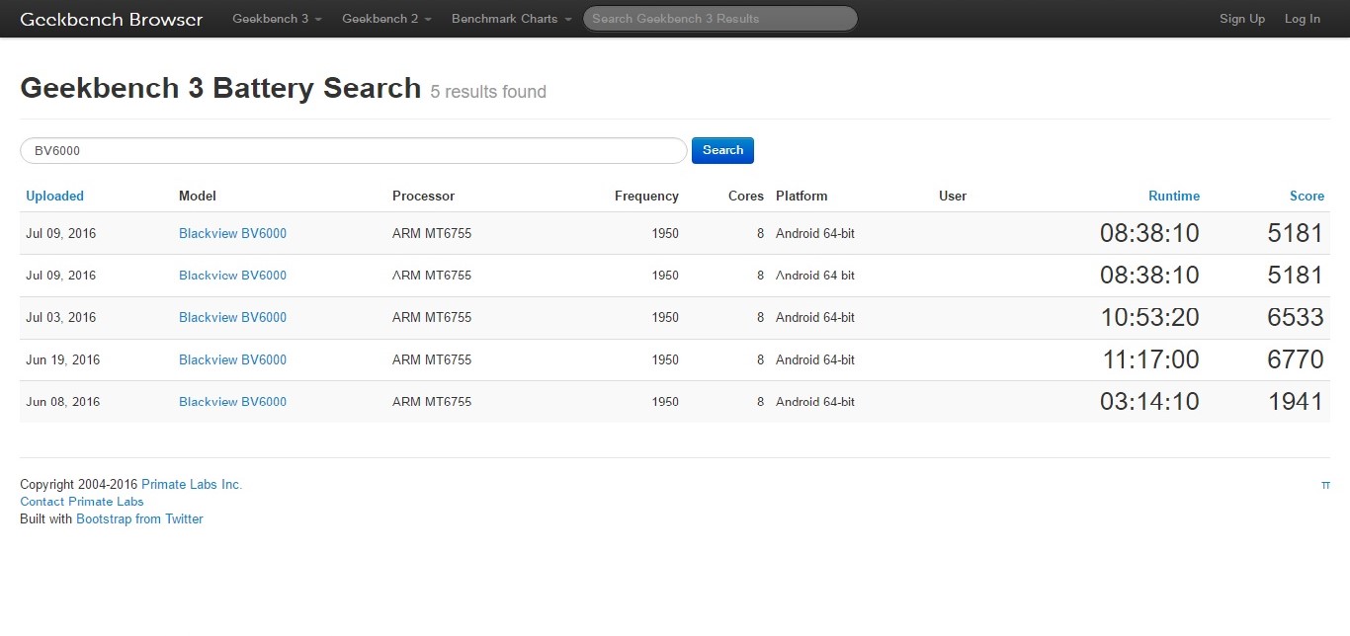Click the Platform column header

(802, 196)
